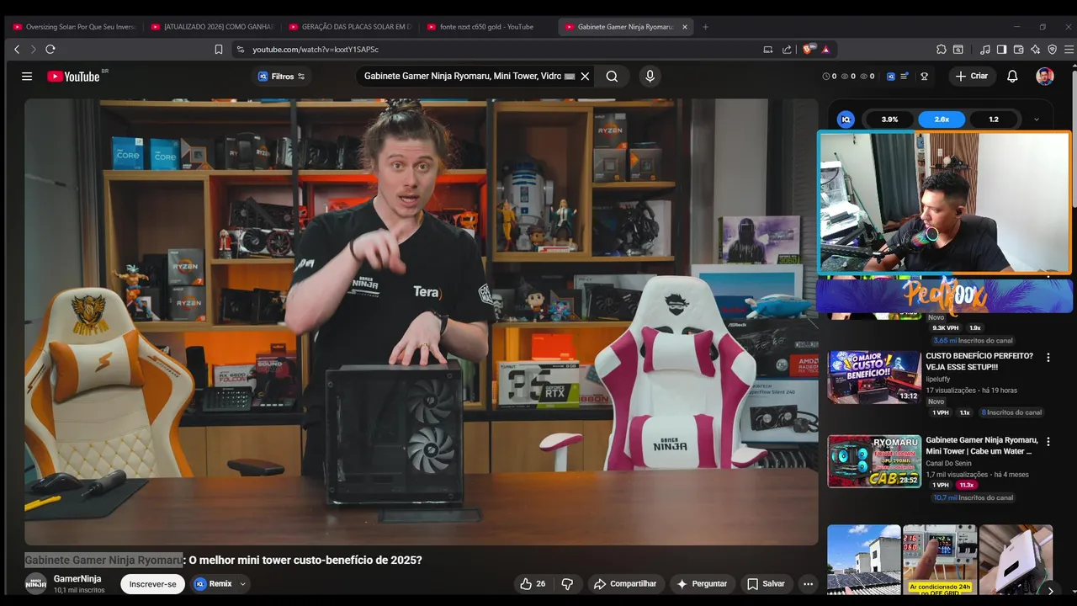The height and width of the screenshot is (606, 1077).
Task: Expand the vidIQ panel chevron
Action: coord(1037,120)
